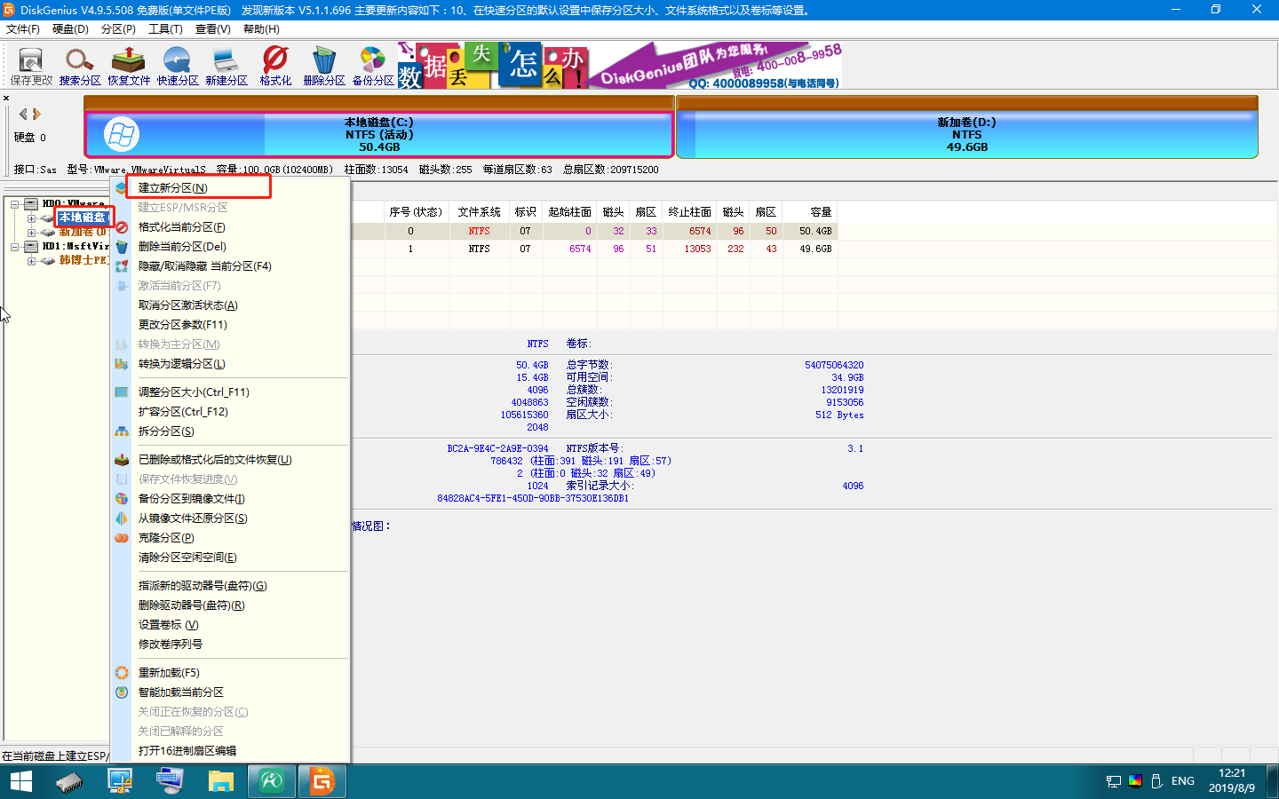Open the 工具(T) menu in menu bar
Screen dimensions: 1279x799
[165, 29]
